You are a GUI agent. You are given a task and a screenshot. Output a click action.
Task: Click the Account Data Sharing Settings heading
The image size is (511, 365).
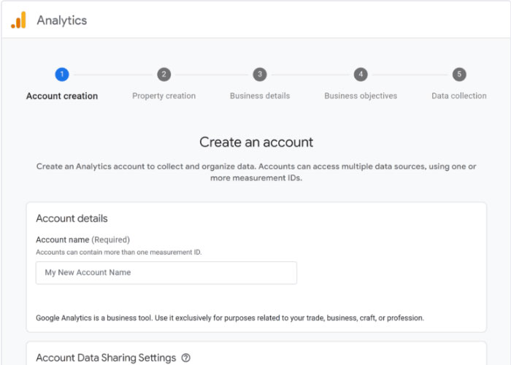pos(106,358)
